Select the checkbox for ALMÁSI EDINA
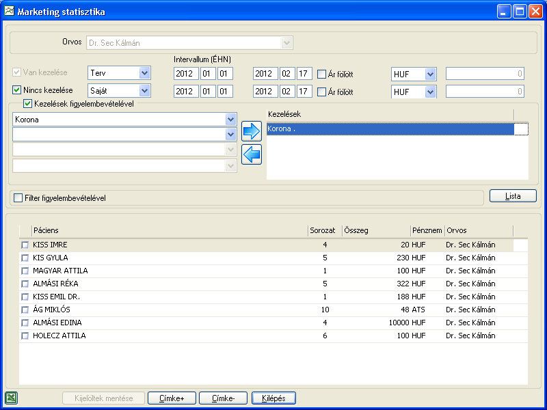This screenshot has height=410, width=547. [x=25, y=323]
